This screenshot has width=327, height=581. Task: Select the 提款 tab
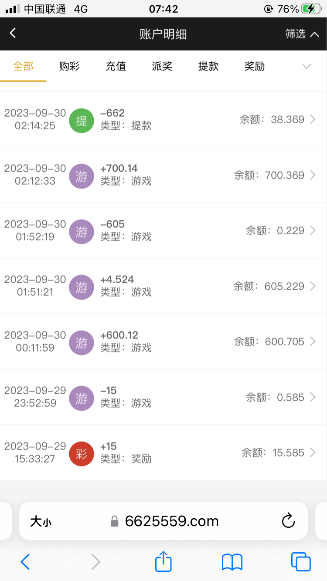[208, 66]
